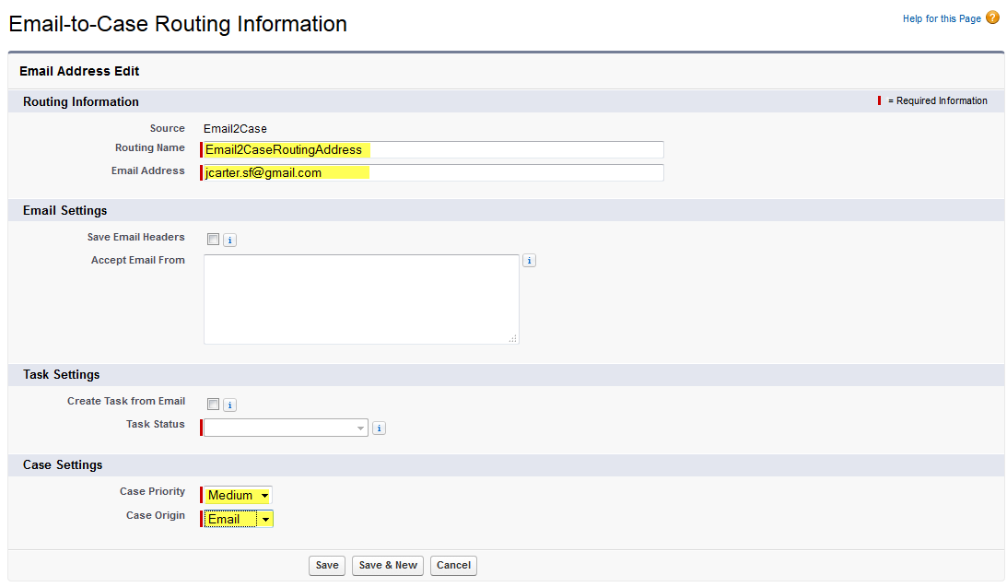Click inside the Accept Email From text area
The image size is (1007, 587).
pos(361,299)
